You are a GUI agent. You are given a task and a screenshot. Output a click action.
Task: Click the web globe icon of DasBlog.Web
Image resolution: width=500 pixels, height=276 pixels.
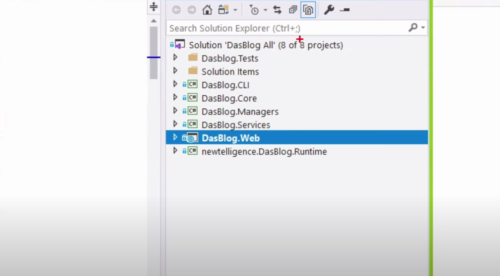(x=192, y=138)
